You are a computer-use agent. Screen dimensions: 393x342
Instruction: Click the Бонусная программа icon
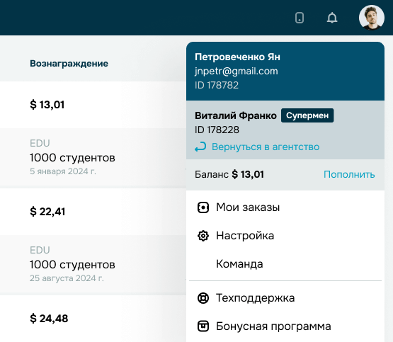coord(203,326)
